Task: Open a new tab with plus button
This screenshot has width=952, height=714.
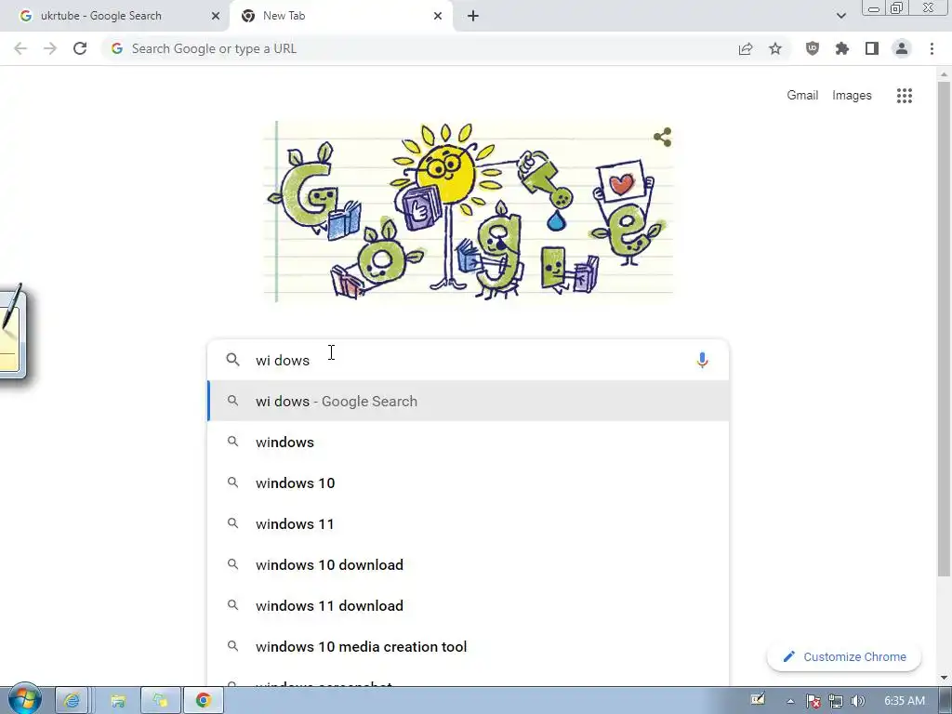Action: pyautogui.click(x=473, y=16)
